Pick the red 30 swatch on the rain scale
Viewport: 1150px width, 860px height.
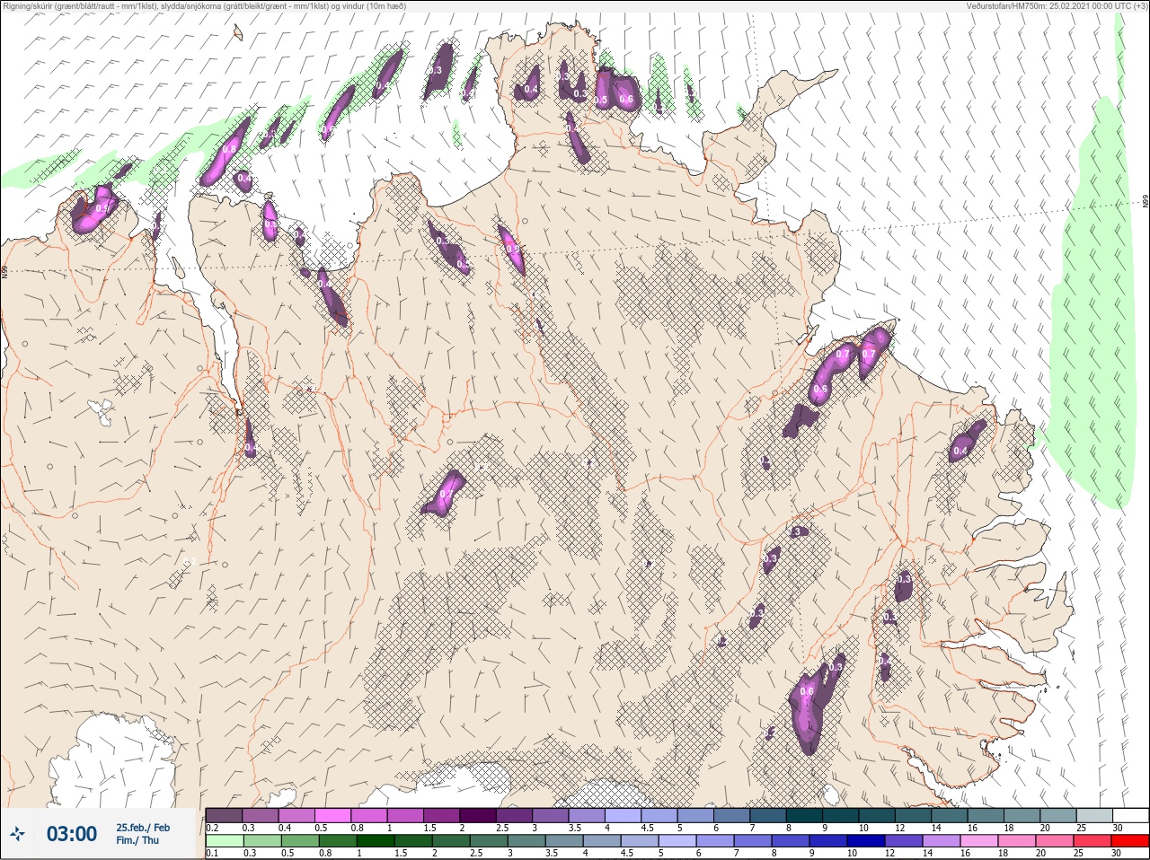1130,840
